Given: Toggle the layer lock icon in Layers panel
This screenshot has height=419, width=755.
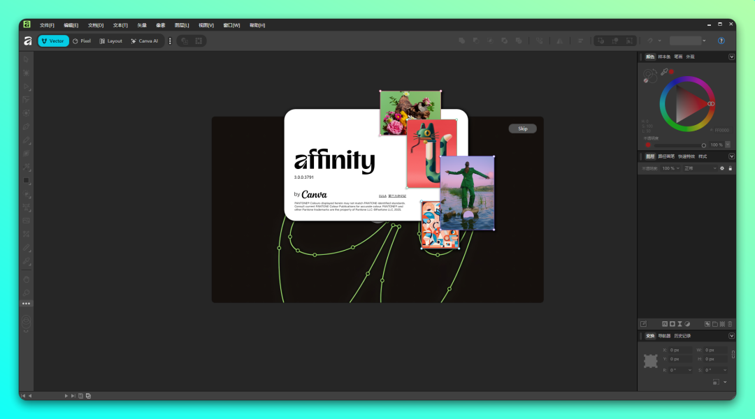Looking at the screenshot, I should pos(731,168).
